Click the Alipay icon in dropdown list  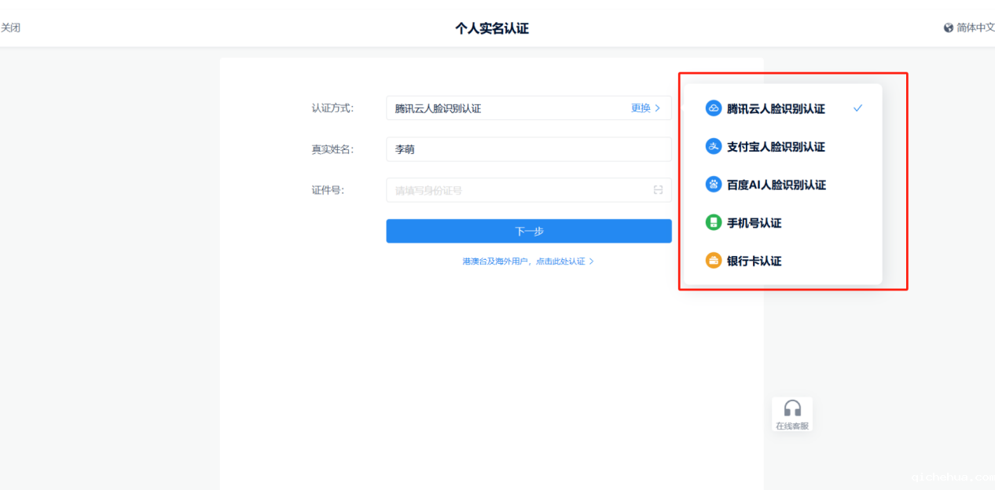[713, 146]
